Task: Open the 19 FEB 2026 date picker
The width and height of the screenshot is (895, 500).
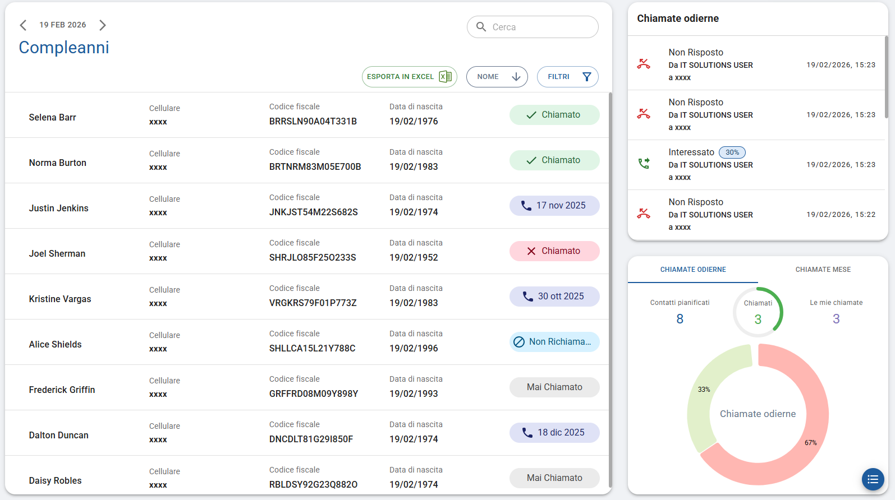Action: [x=63, y=25]
